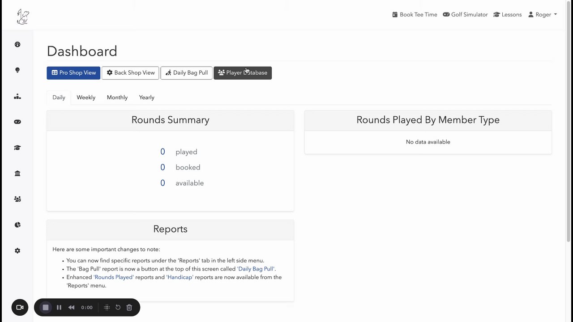The height and width of the screenshot is (322, 573).
Task: Pause the recording
Action: click(x=59, y=307)
